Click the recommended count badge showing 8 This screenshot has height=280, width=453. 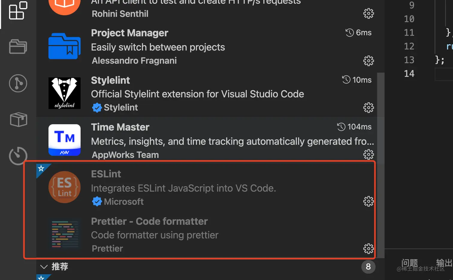point(368,267)
